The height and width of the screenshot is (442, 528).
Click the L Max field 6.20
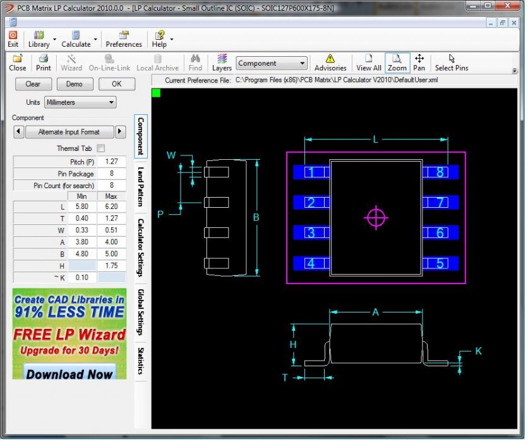(x=111, y=206)
